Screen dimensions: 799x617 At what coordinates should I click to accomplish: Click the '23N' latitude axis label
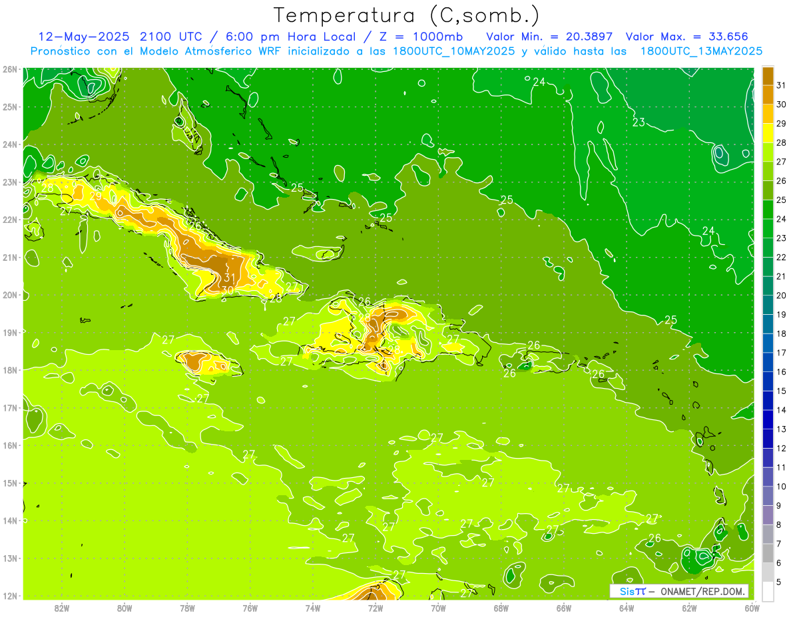(9, 182)
